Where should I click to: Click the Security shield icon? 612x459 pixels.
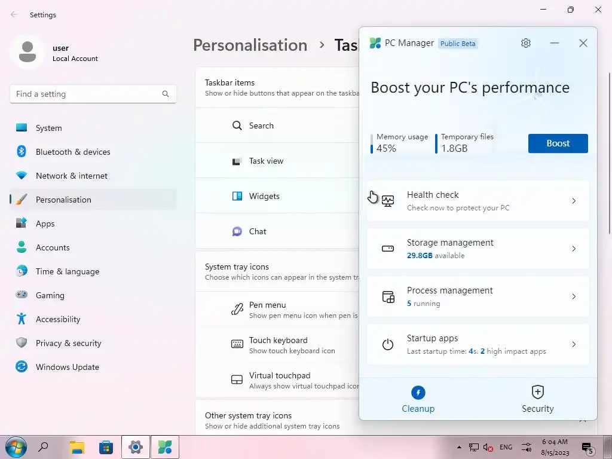537,392
